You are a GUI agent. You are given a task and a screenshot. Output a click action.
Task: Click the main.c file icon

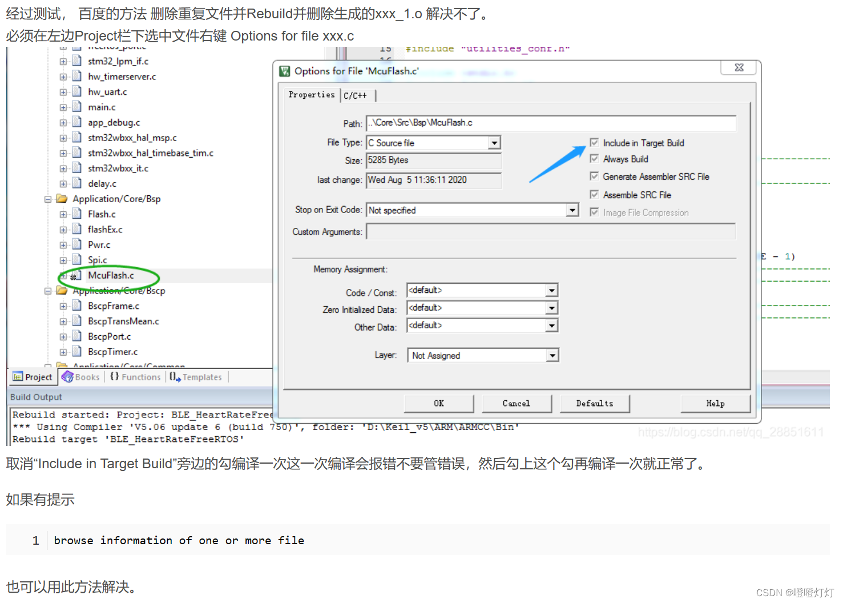pos(77,107)
